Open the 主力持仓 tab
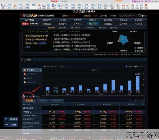This screenshot has height=140, width=159. click(x=78, y=24)
